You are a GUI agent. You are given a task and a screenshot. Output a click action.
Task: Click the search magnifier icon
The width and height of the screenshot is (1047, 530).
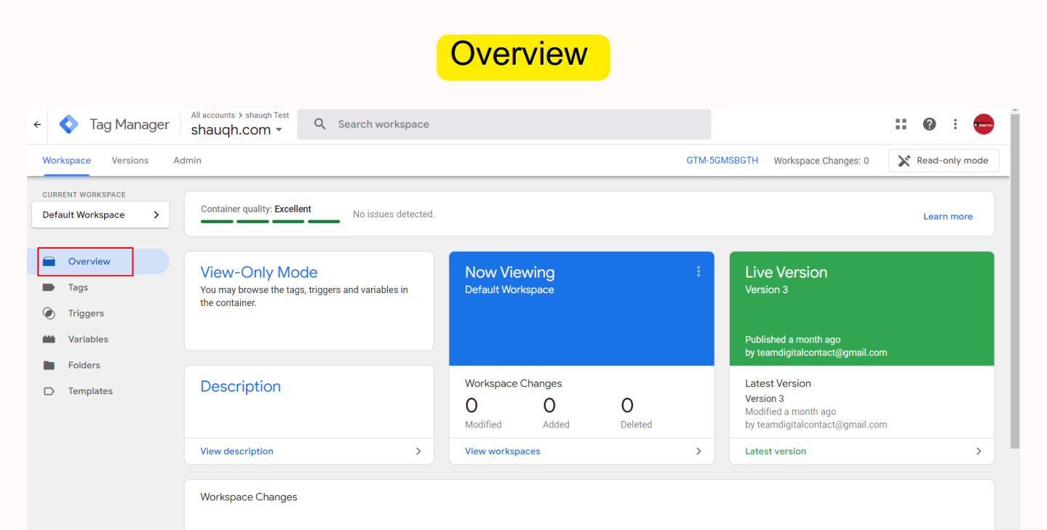[x=320, y=124]
